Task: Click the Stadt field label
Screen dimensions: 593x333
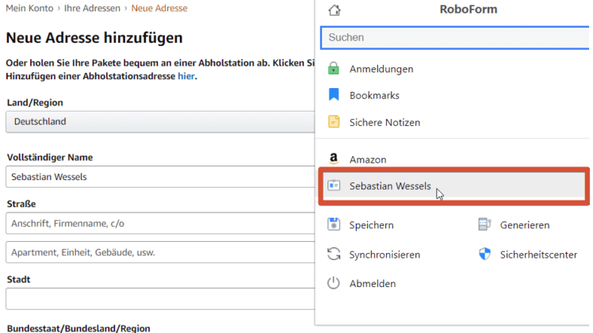Action: tap(18, 279)
